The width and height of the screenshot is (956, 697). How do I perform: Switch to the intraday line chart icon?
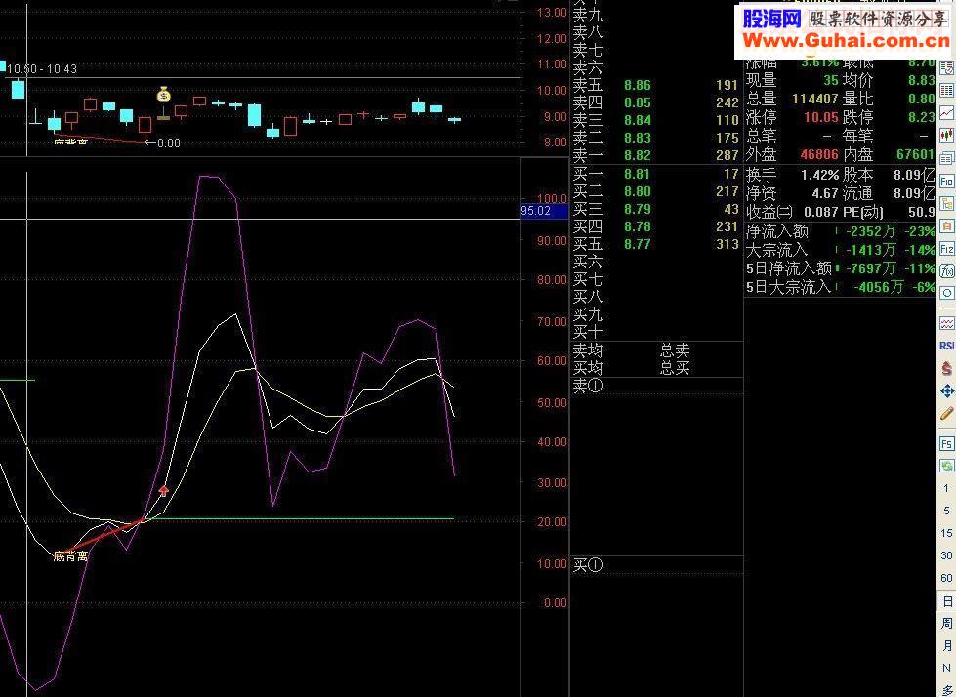click(x=946, y=112)
